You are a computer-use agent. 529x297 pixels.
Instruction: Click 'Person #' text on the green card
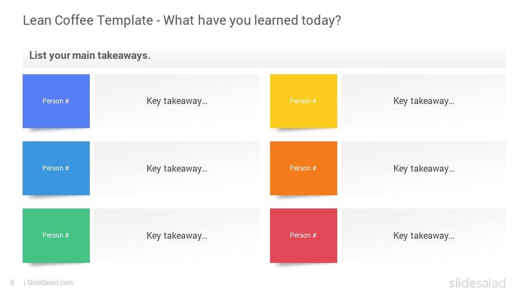point(56,235)
